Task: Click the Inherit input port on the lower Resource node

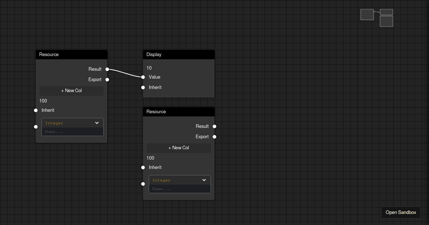Action: point(143,167)
